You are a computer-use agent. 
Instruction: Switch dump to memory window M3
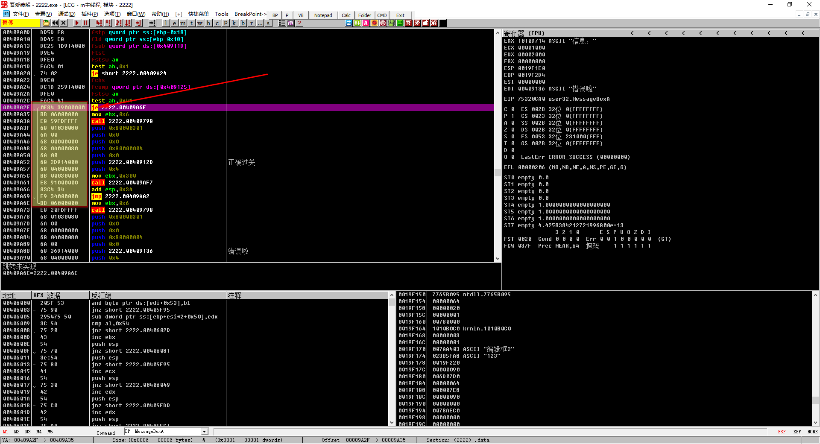28,432
